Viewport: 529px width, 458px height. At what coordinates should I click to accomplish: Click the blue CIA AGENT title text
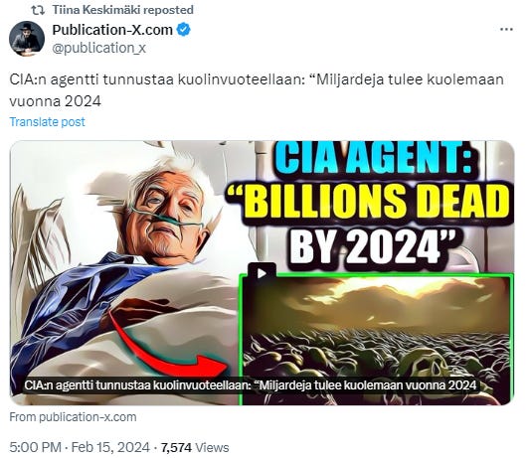375,158
